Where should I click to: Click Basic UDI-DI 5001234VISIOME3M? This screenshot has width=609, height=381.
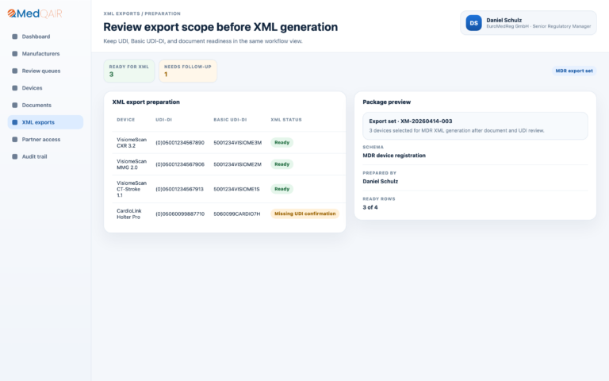click(x=237, y=143)
